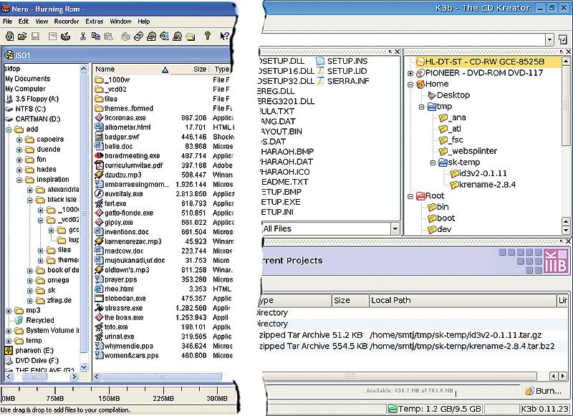Click the krename-2.8.4.tar.bz2 project entry path
Viewport: 573px width, 416px height.
[x=462, y=347]
